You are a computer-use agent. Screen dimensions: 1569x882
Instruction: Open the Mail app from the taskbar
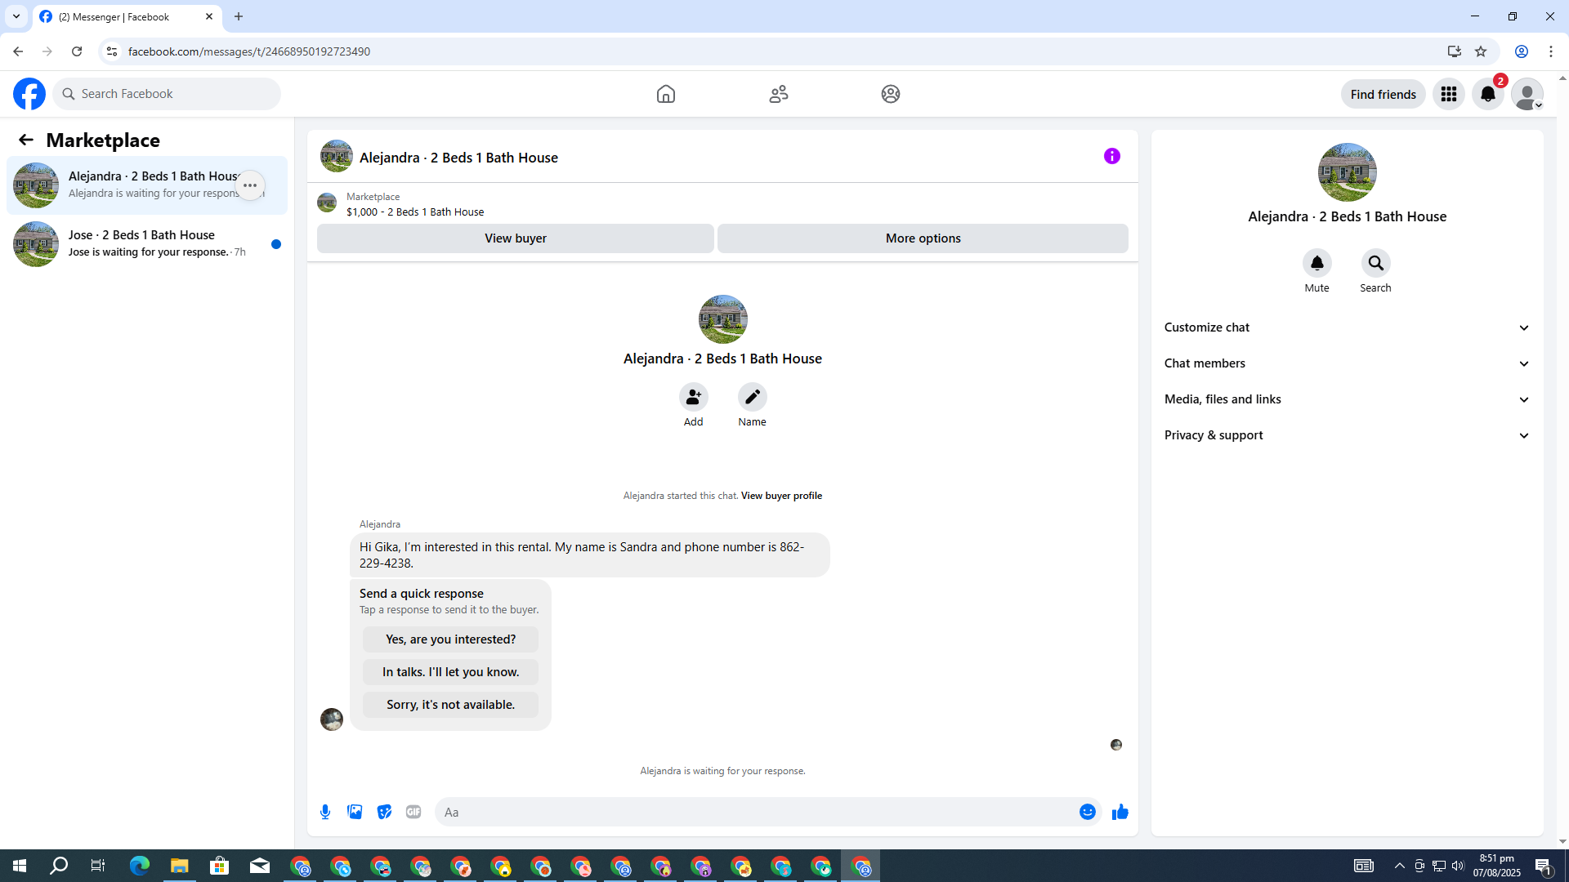coord(260,866)
